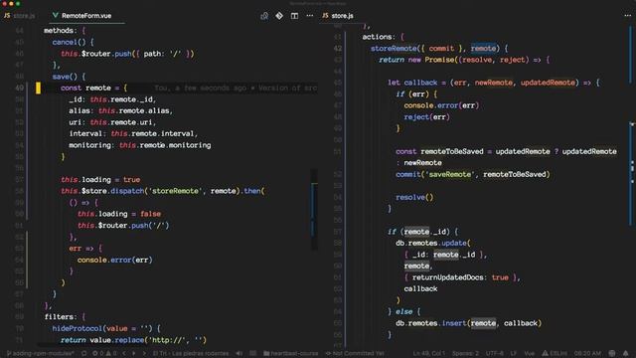This screenshot has width=636, height=358.
Task: Click the 'cancel()' method name
Action: coord(69,42)
